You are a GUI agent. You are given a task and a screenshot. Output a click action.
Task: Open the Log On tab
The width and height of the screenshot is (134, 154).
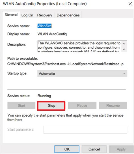(x=27, y=15)
